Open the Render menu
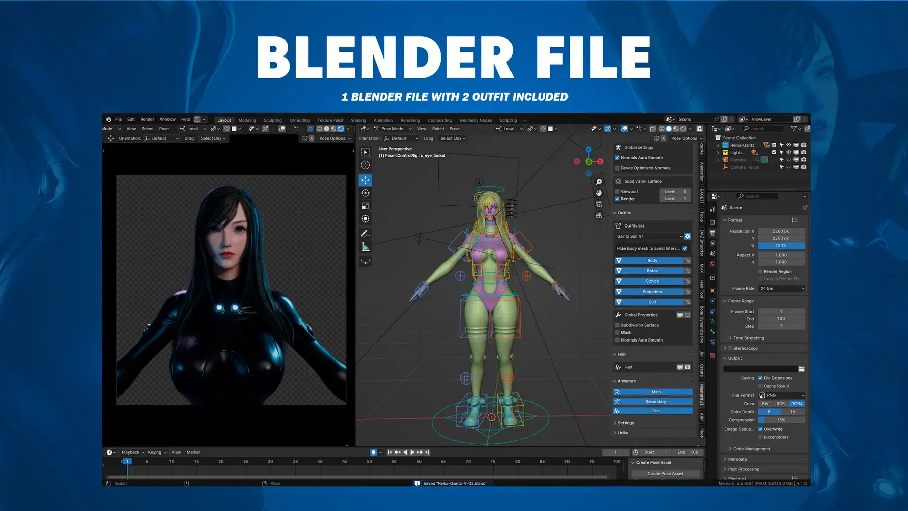 pos(147,119)
